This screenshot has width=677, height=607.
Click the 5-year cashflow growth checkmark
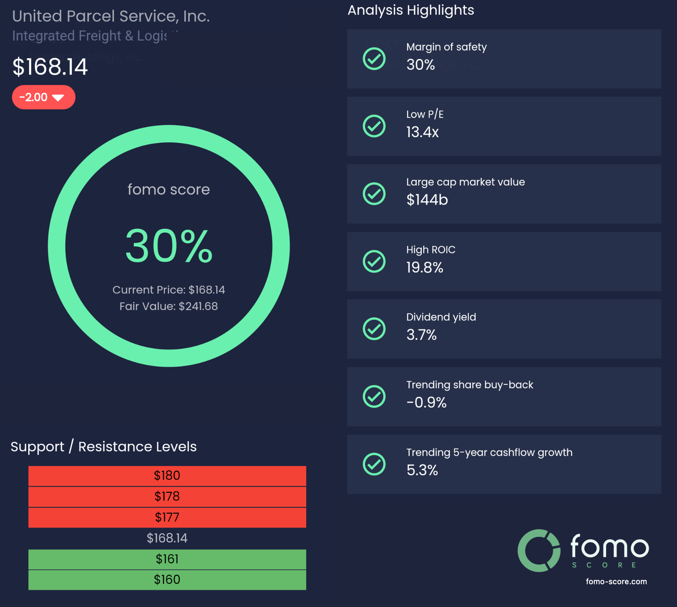tap(374, 464)
